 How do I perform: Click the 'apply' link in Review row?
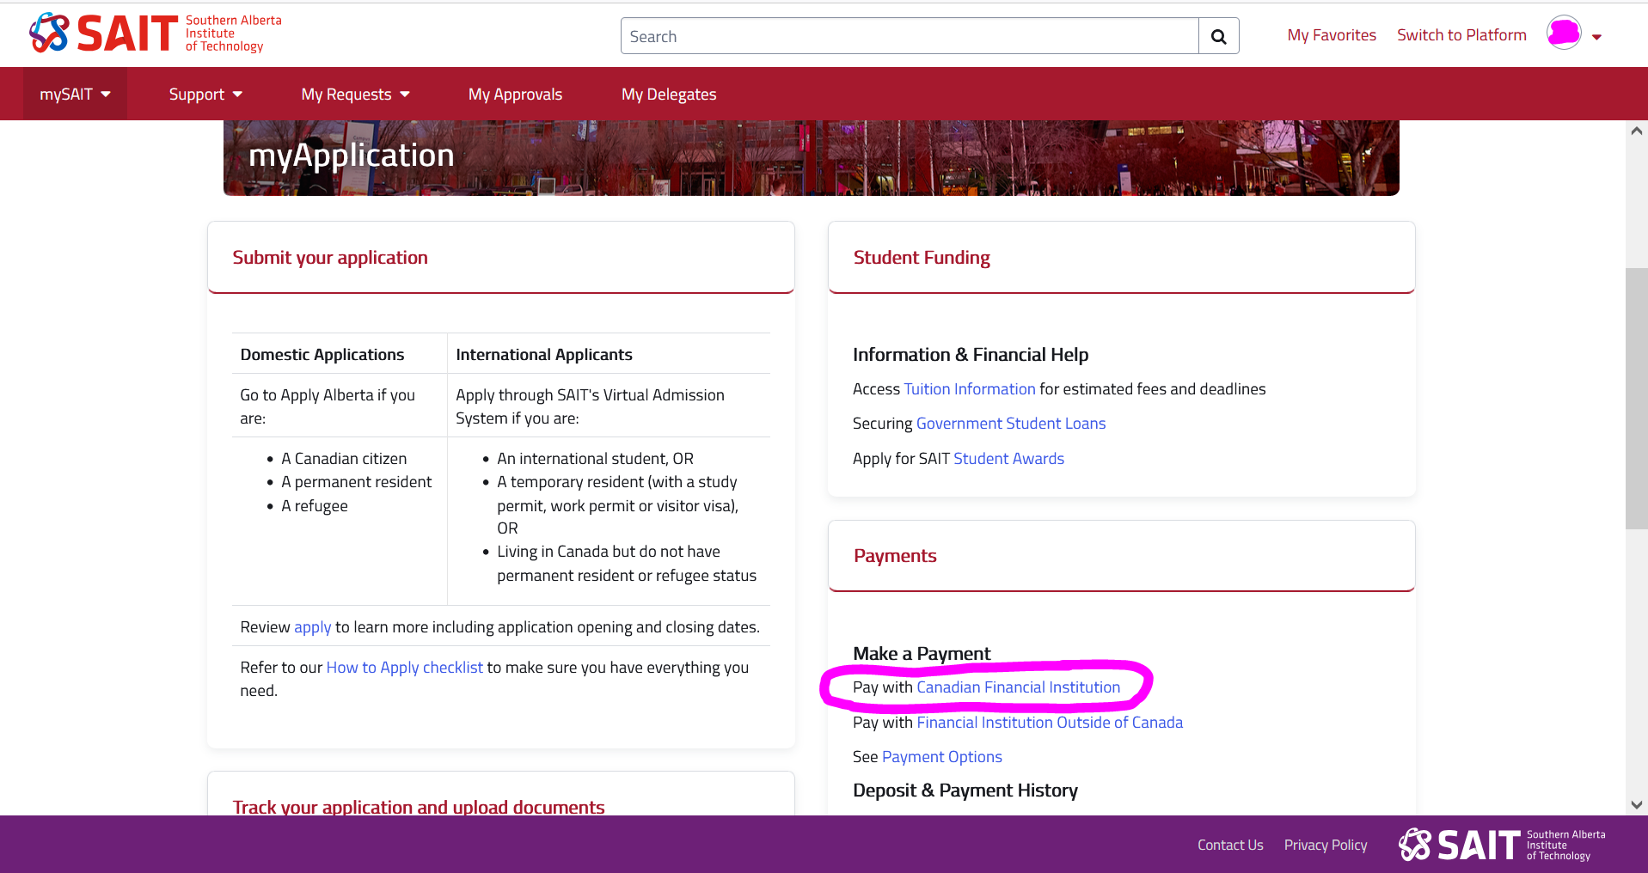pyautogui.click(x=312, y=627)
